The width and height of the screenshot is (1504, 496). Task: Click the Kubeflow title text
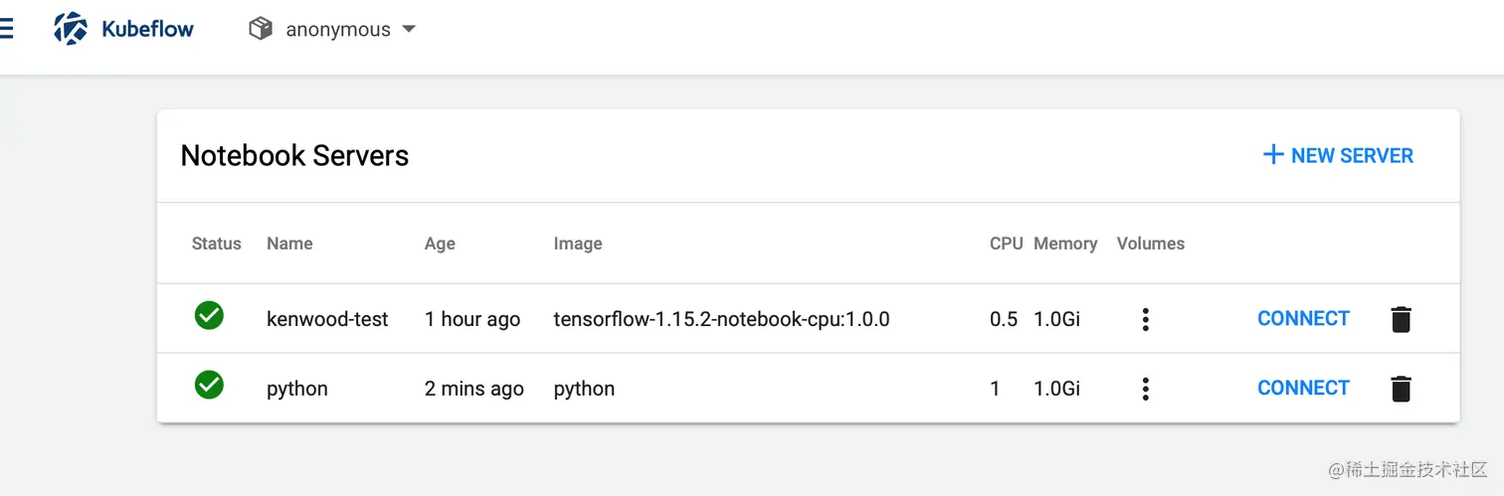click(148, 29)
